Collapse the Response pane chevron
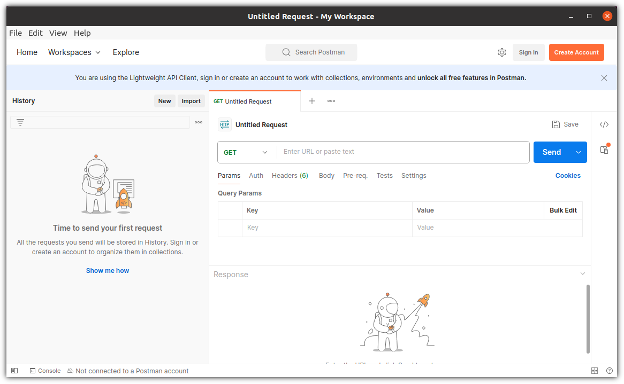The height and width of the screenshot is (384, 624). 582,273
